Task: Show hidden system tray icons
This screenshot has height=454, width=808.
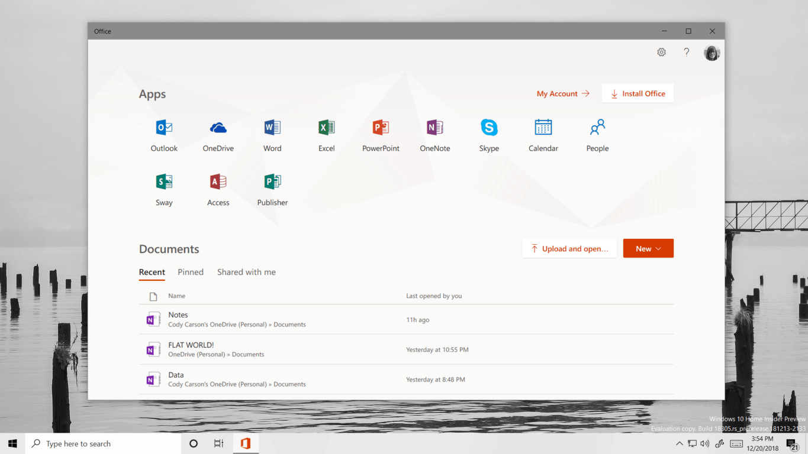Action: pyautogui.click(x=679, y=443)
